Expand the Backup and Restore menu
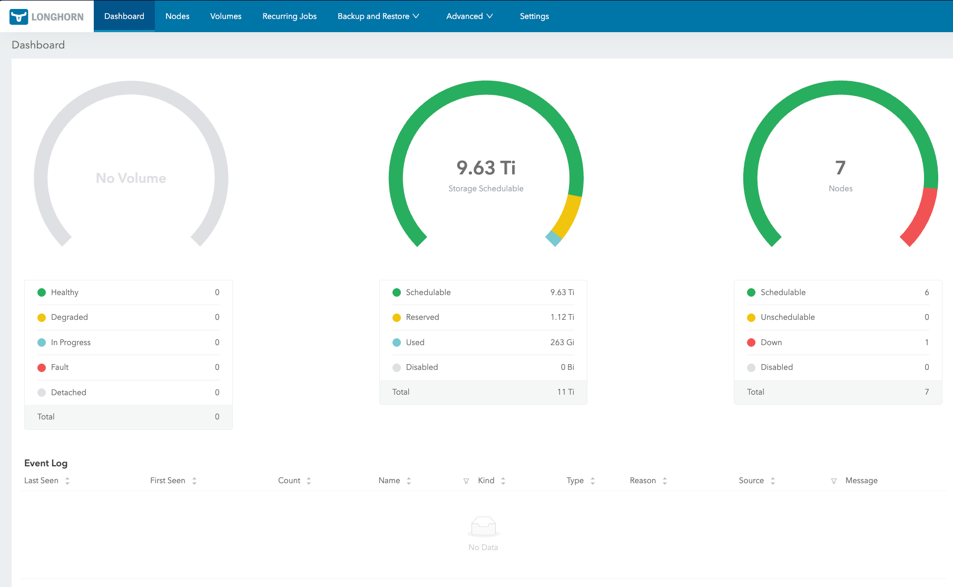The width and height of the screenshot is (953, 587). click(x=378, y=16)
